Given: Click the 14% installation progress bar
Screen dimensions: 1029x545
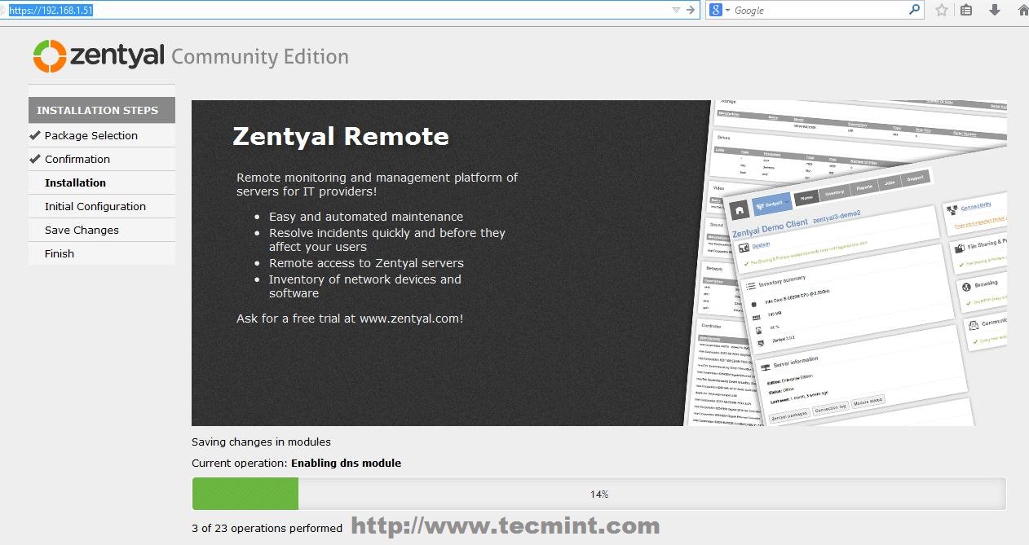Looking at the screenshot, I should (598, 494).
